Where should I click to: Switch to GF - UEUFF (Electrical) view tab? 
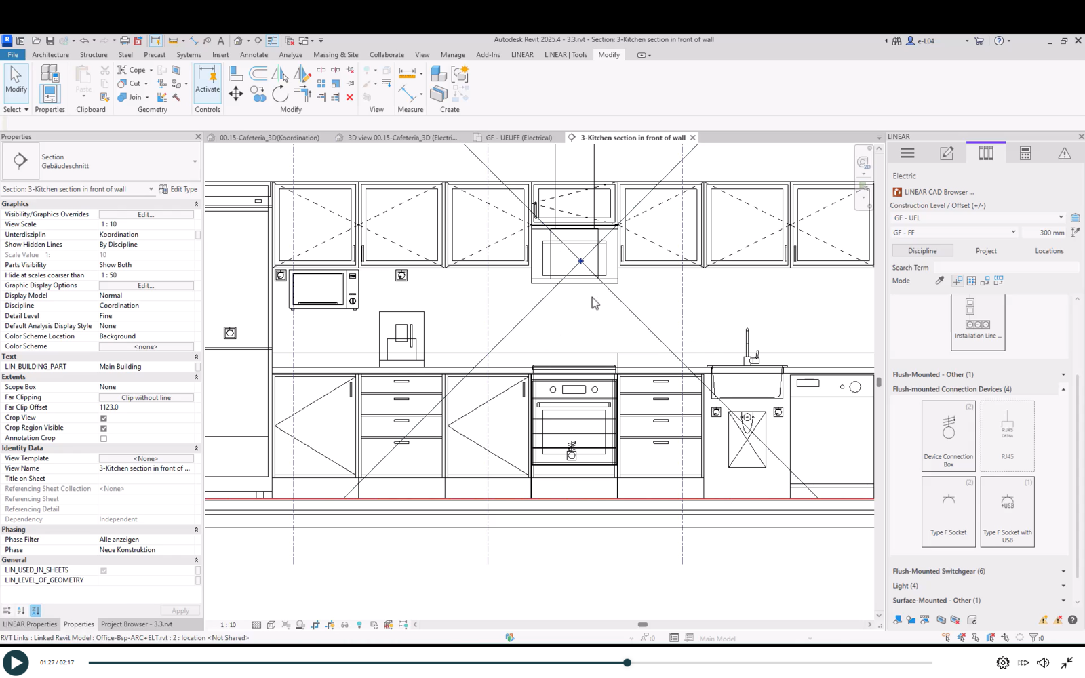(518, 138)
